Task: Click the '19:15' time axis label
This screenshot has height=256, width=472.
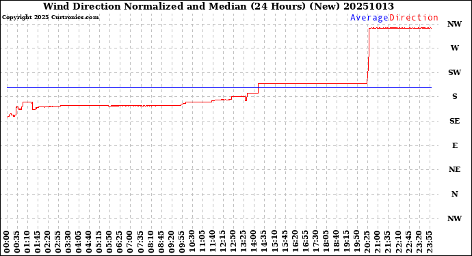Action: (x=346, y=242)
